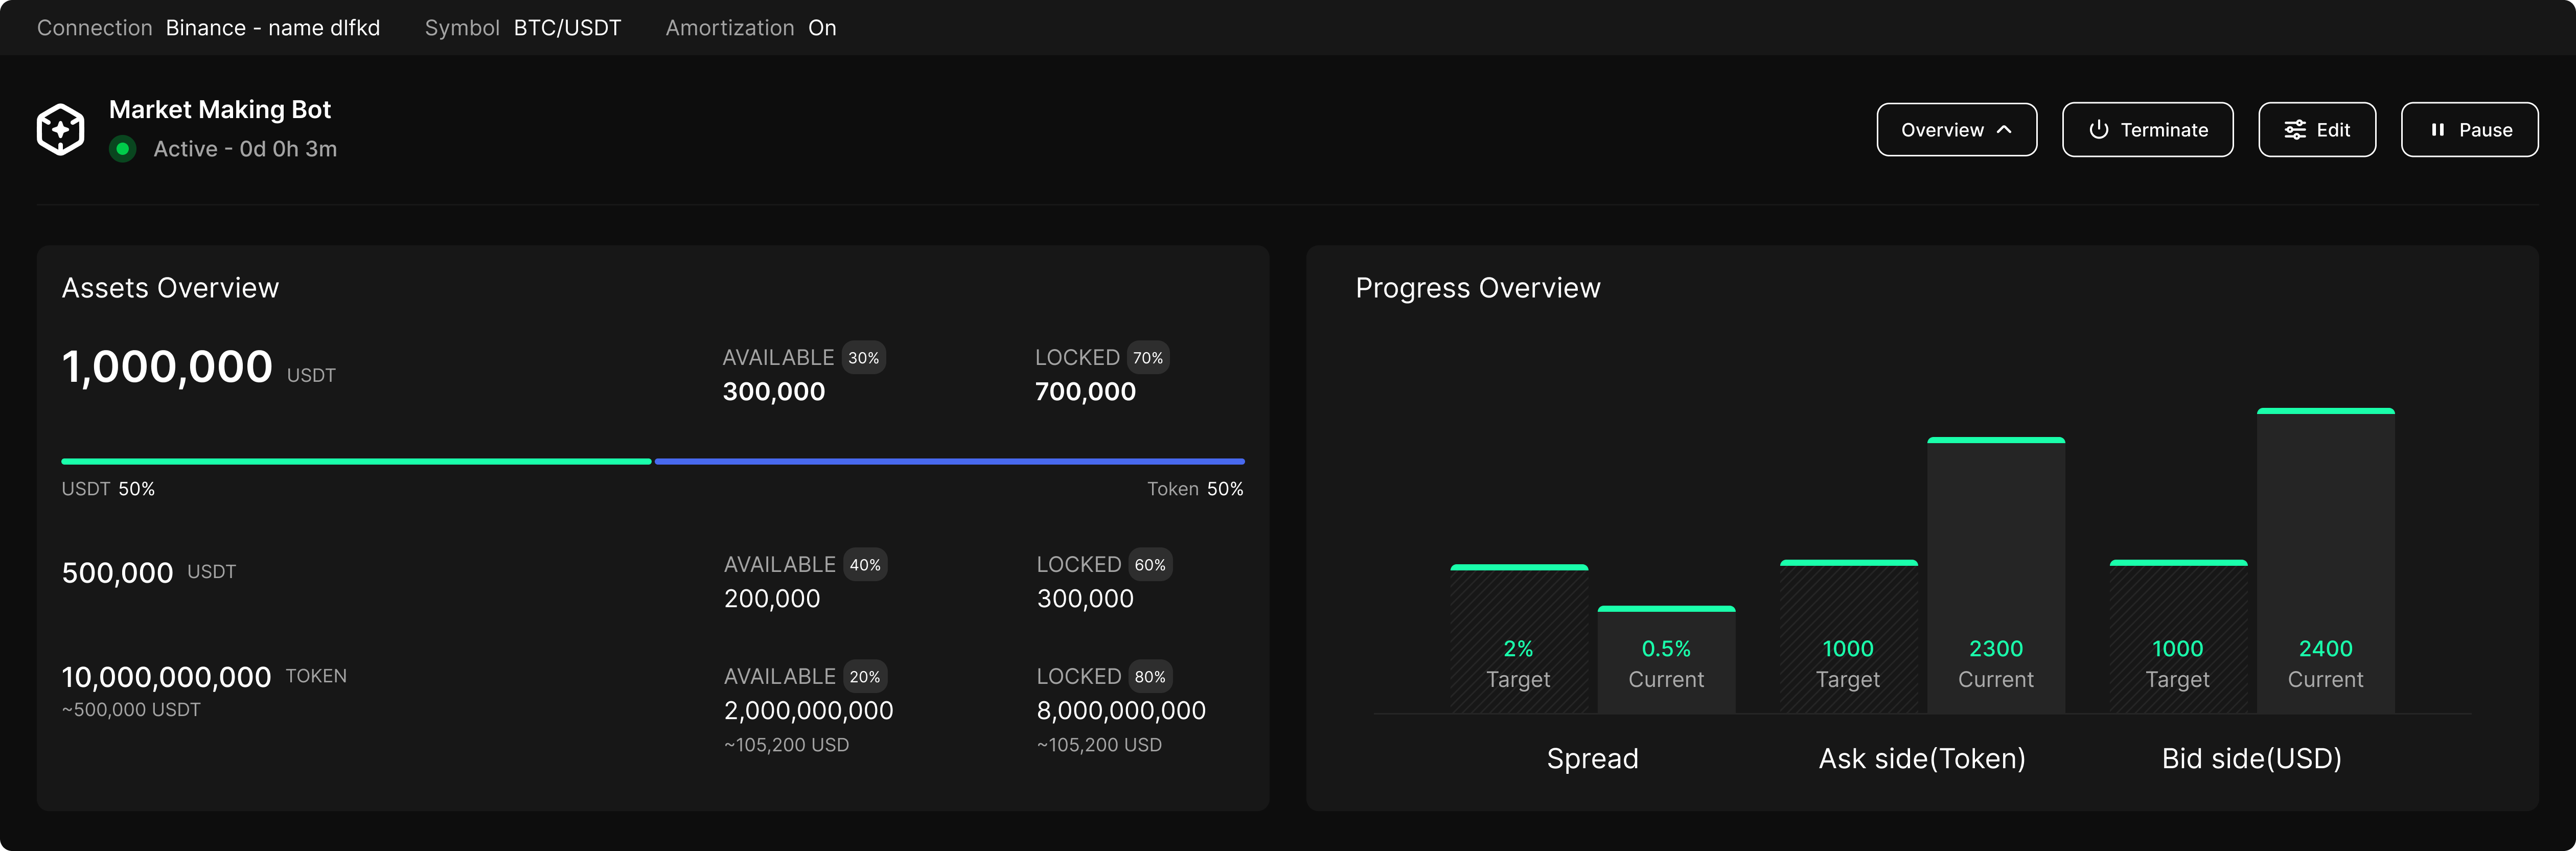
Task: Click the sliders icon on Edit button
Action: click(x=2295, y=129)
